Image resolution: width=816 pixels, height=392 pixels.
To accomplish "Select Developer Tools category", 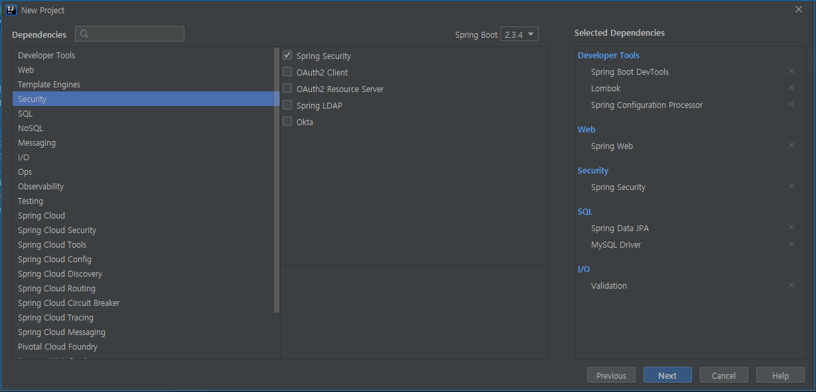I will click(143, 56).
